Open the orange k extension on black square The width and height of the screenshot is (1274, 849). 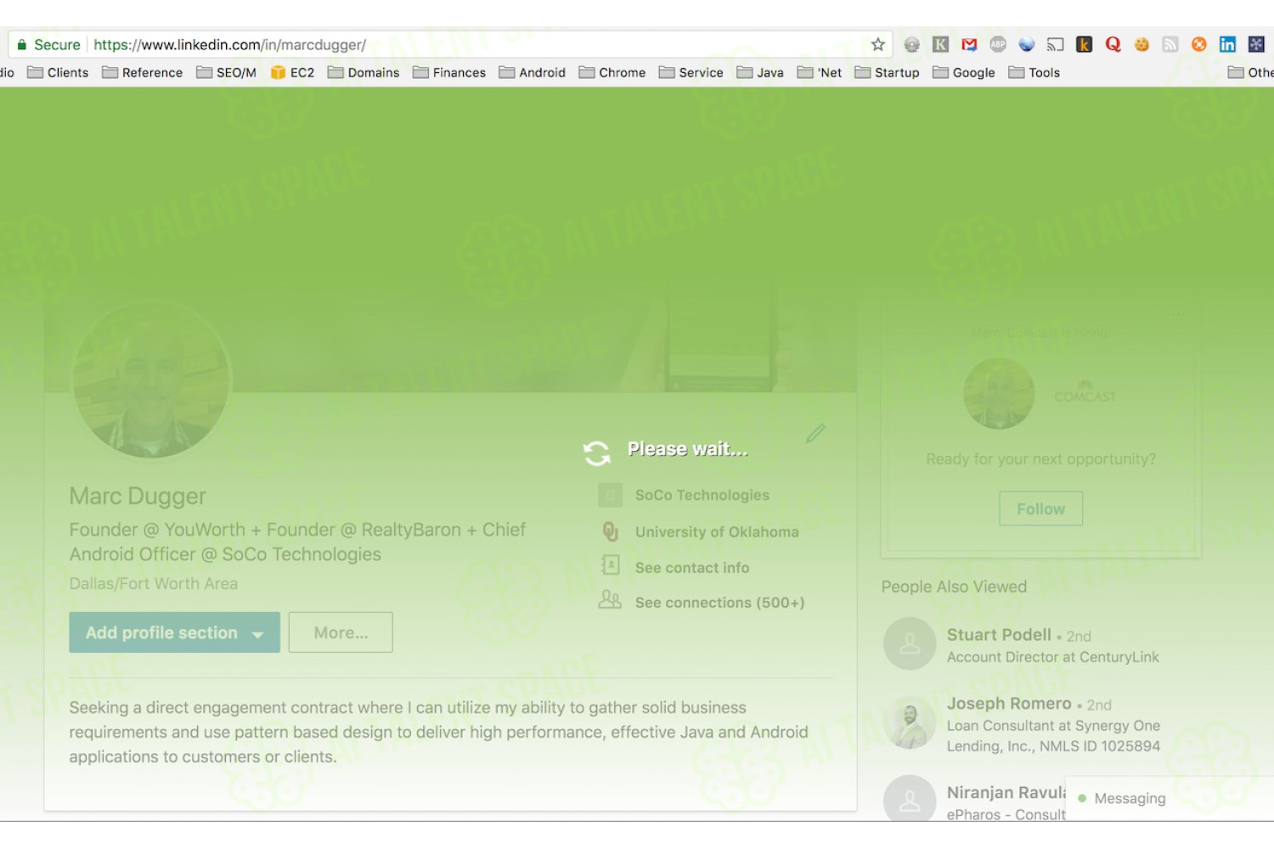[1084, 44]
